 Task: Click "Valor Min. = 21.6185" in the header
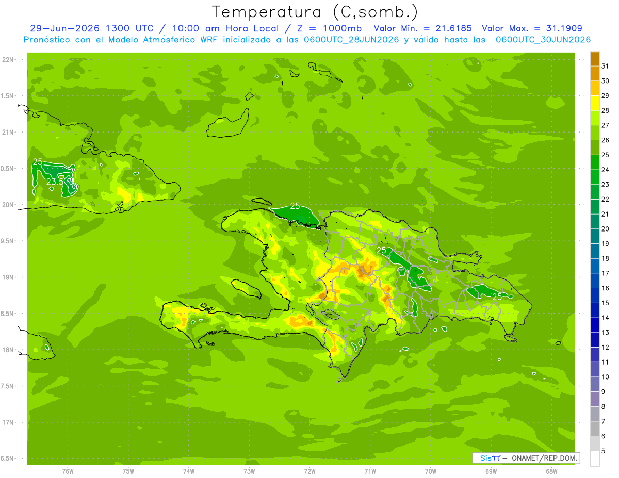(x=422, y=29)
